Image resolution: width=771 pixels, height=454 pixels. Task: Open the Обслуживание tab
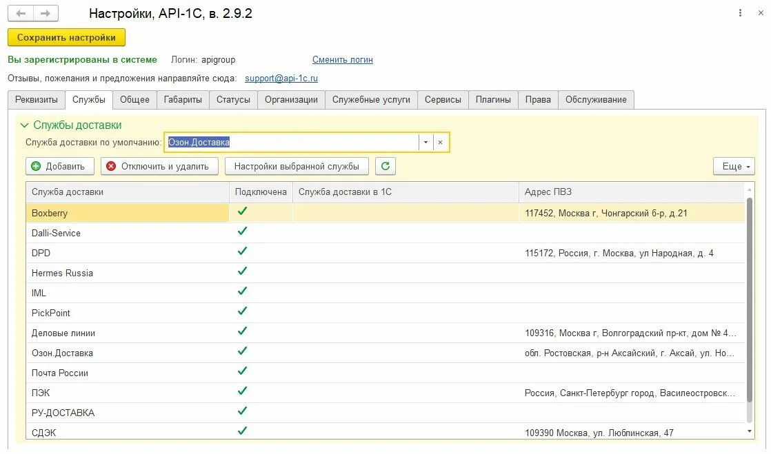596,100
